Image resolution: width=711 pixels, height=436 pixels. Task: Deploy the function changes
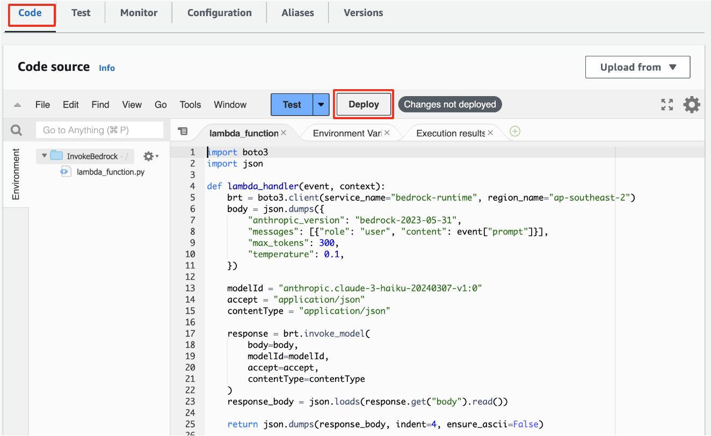coord(363,104)
